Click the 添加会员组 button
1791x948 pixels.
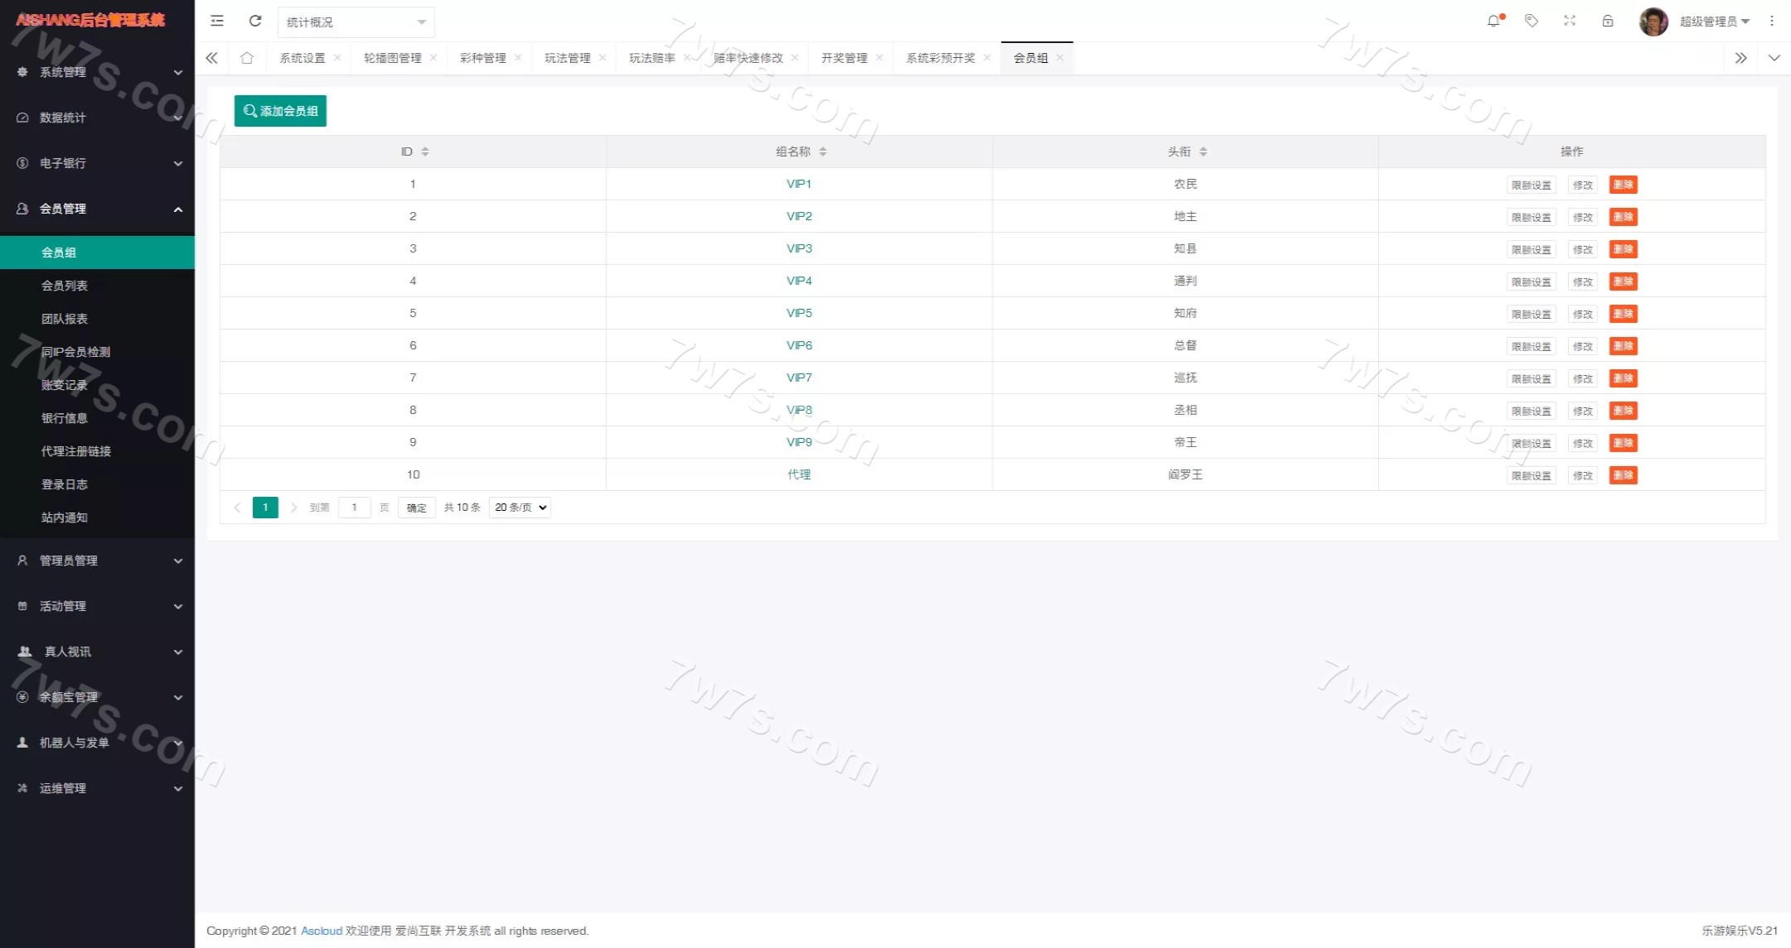(280, 111)
